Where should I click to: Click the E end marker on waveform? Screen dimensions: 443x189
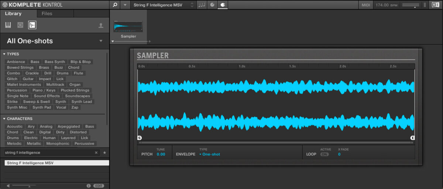pyautogui.click(x=412, y=138)
